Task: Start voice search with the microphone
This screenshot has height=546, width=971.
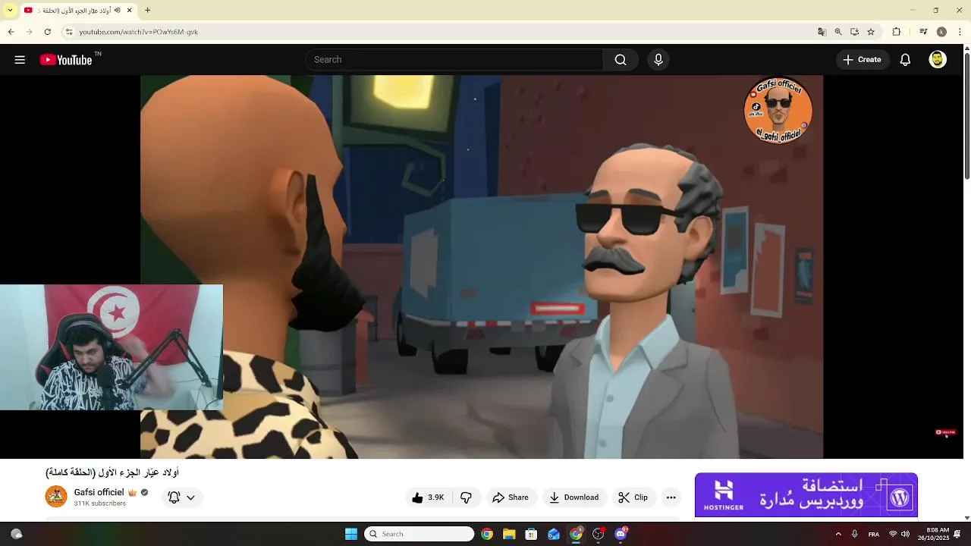Action: [x=658, y=60]
